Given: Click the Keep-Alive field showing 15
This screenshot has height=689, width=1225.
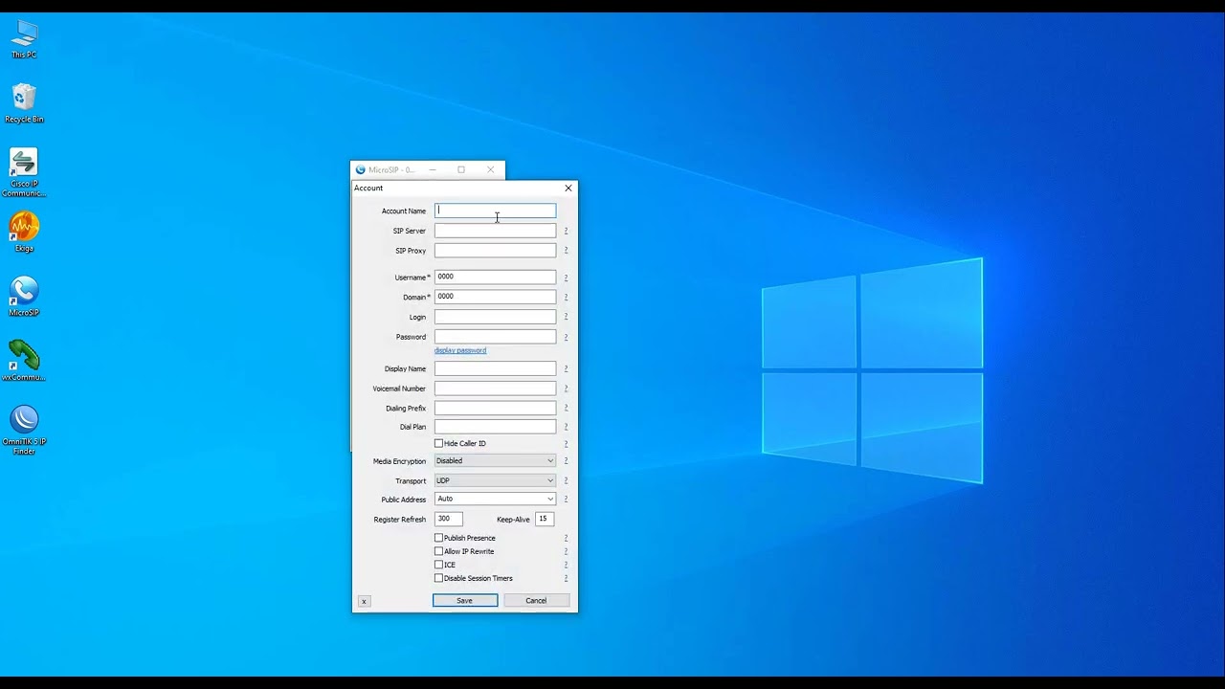Looking at the screenshot, I should 544,519.
